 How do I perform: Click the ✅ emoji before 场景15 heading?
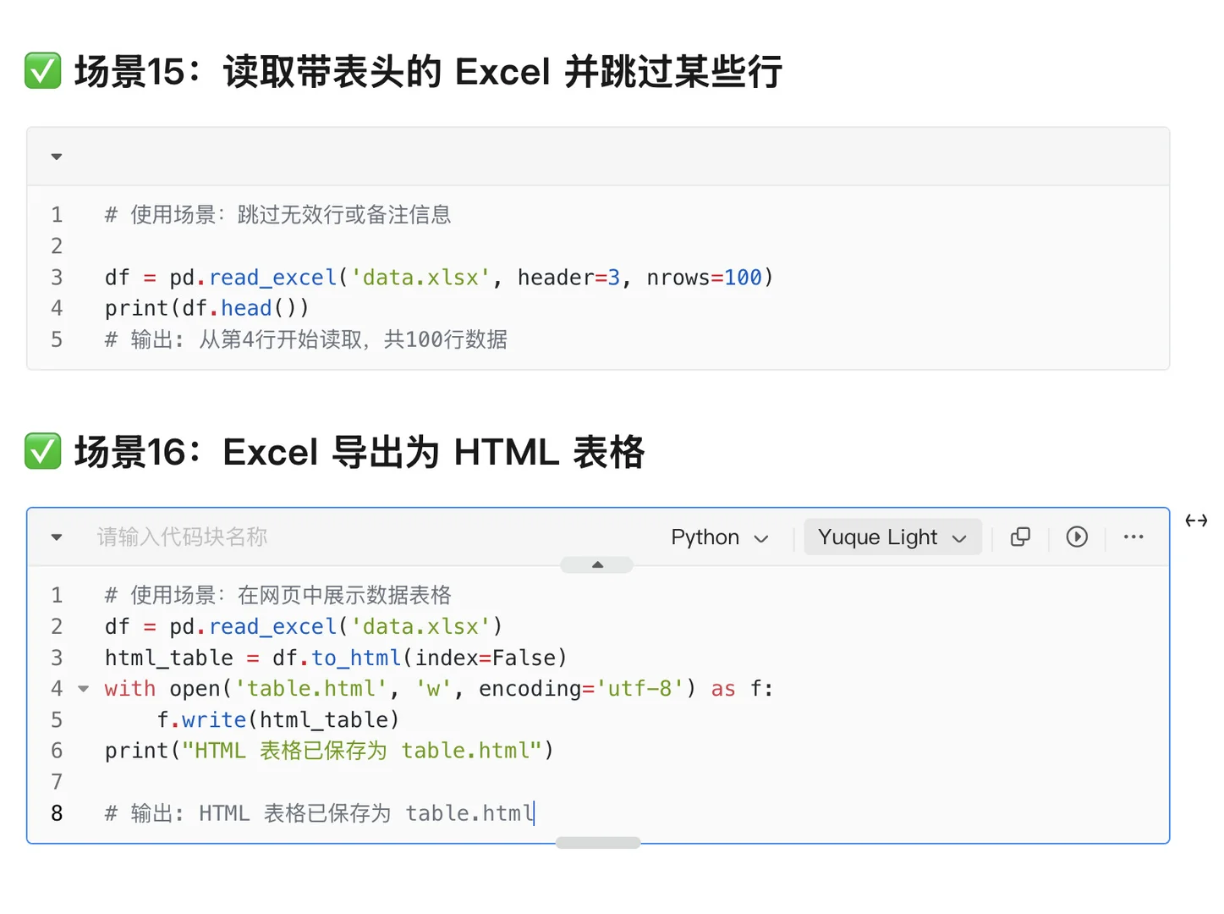42,71
